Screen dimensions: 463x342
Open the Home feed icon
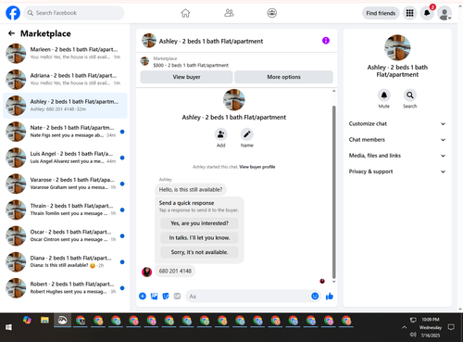(x=185, y=13)
